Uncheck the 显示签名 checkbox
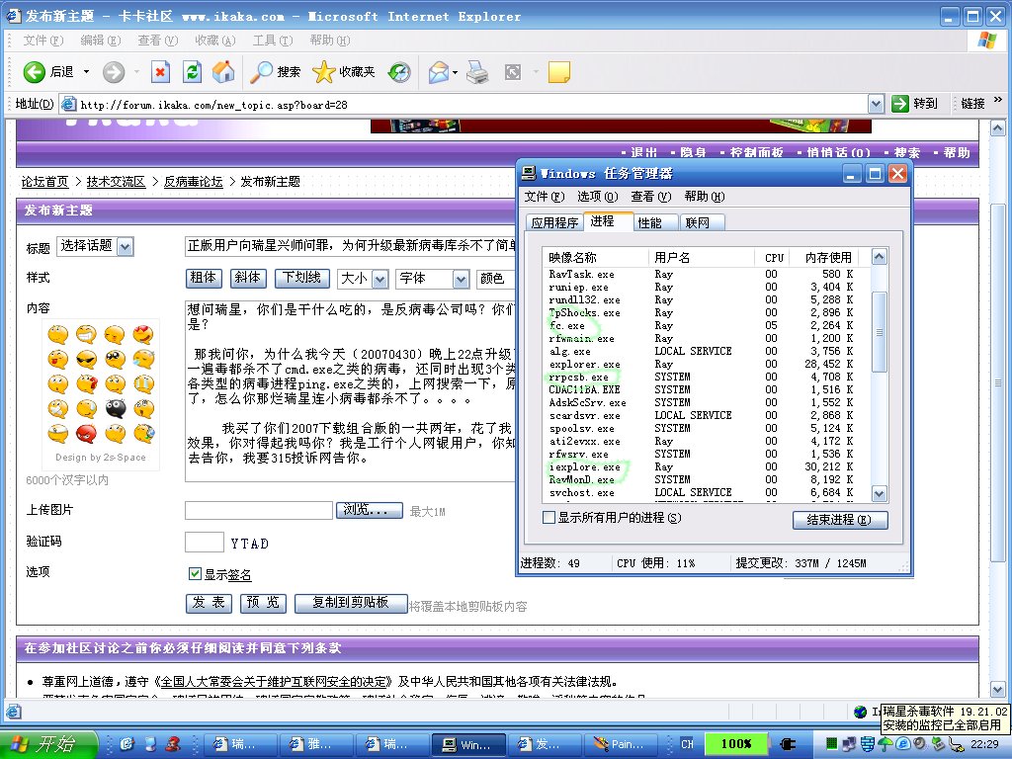The image size is (1012, 759). pyautogui.click(x=195, y=574)
